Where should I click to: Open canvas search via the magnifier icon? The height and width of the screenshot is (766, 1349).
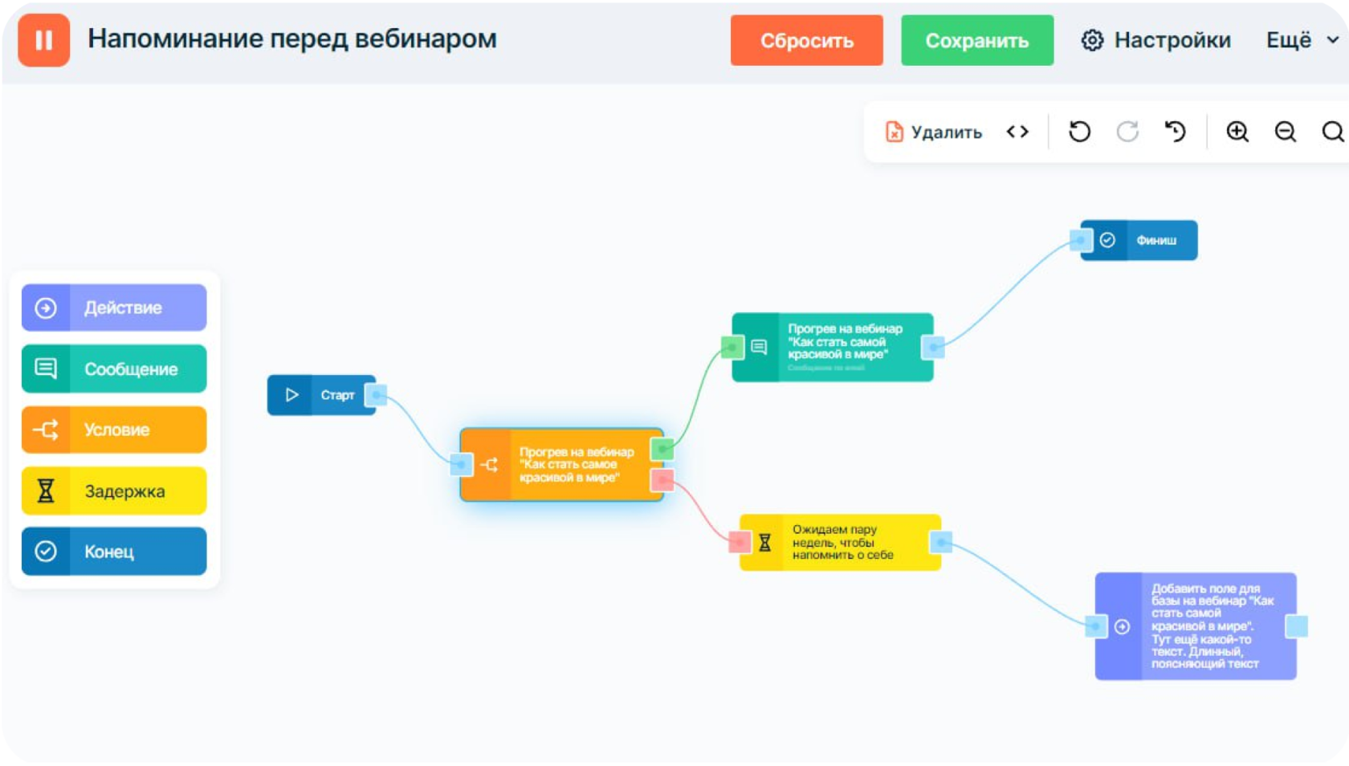(1331, 132)
